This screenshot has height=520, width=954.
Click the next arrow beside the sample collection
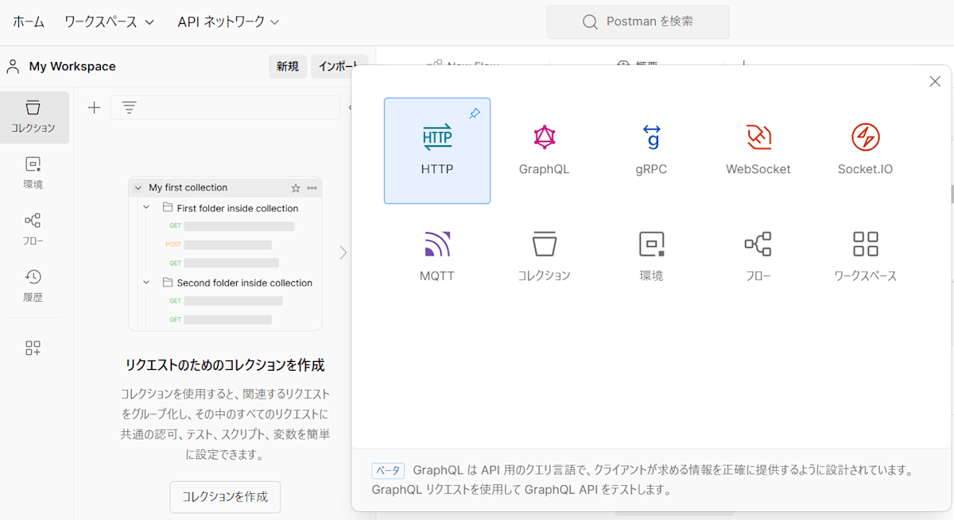[343, 252]
